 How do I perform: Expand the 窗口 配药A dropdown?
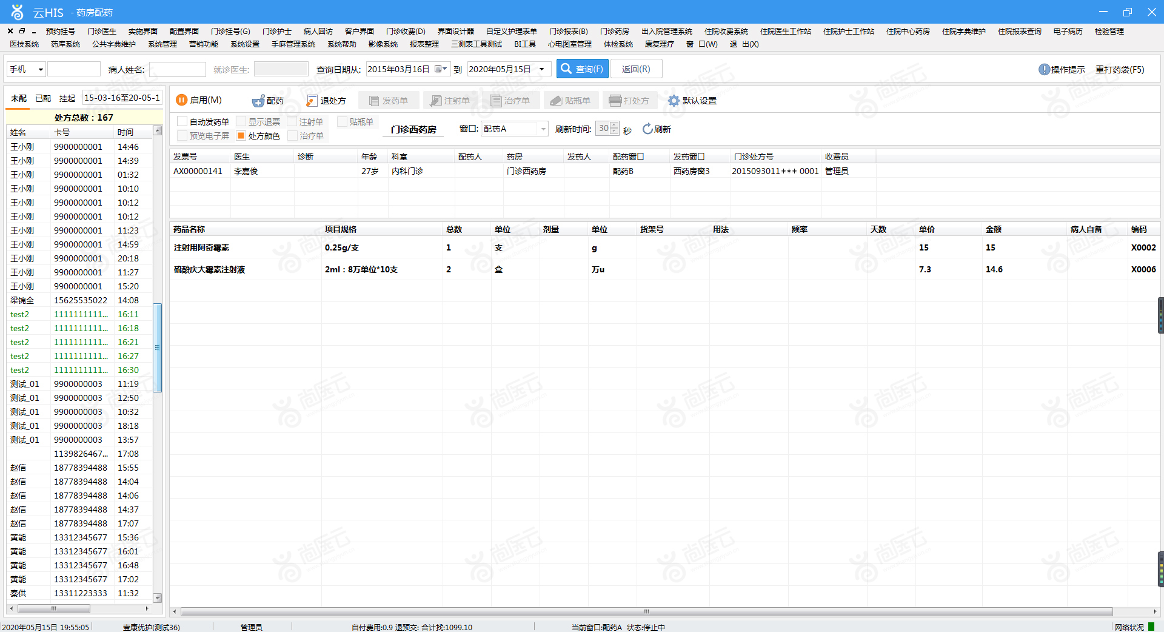pyautogui.click(x=543, y=129)
